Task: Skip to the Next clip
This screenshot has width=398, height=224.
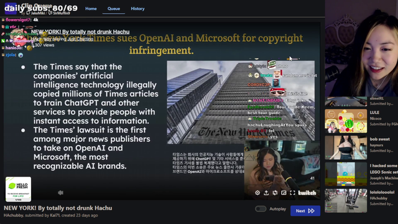Action: point(305,211)
